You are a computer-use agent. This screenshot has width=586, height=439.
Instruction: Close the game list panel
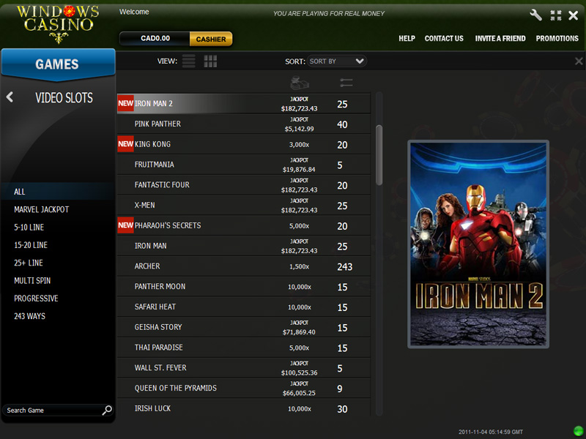[579, 61]
